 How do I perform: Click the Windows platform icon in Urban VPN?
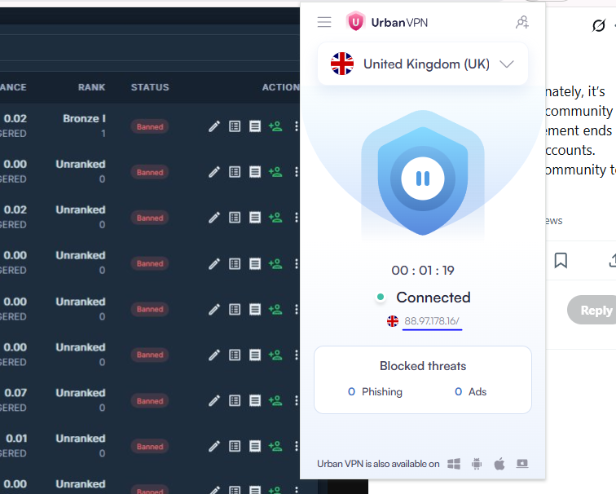(454, 464)
